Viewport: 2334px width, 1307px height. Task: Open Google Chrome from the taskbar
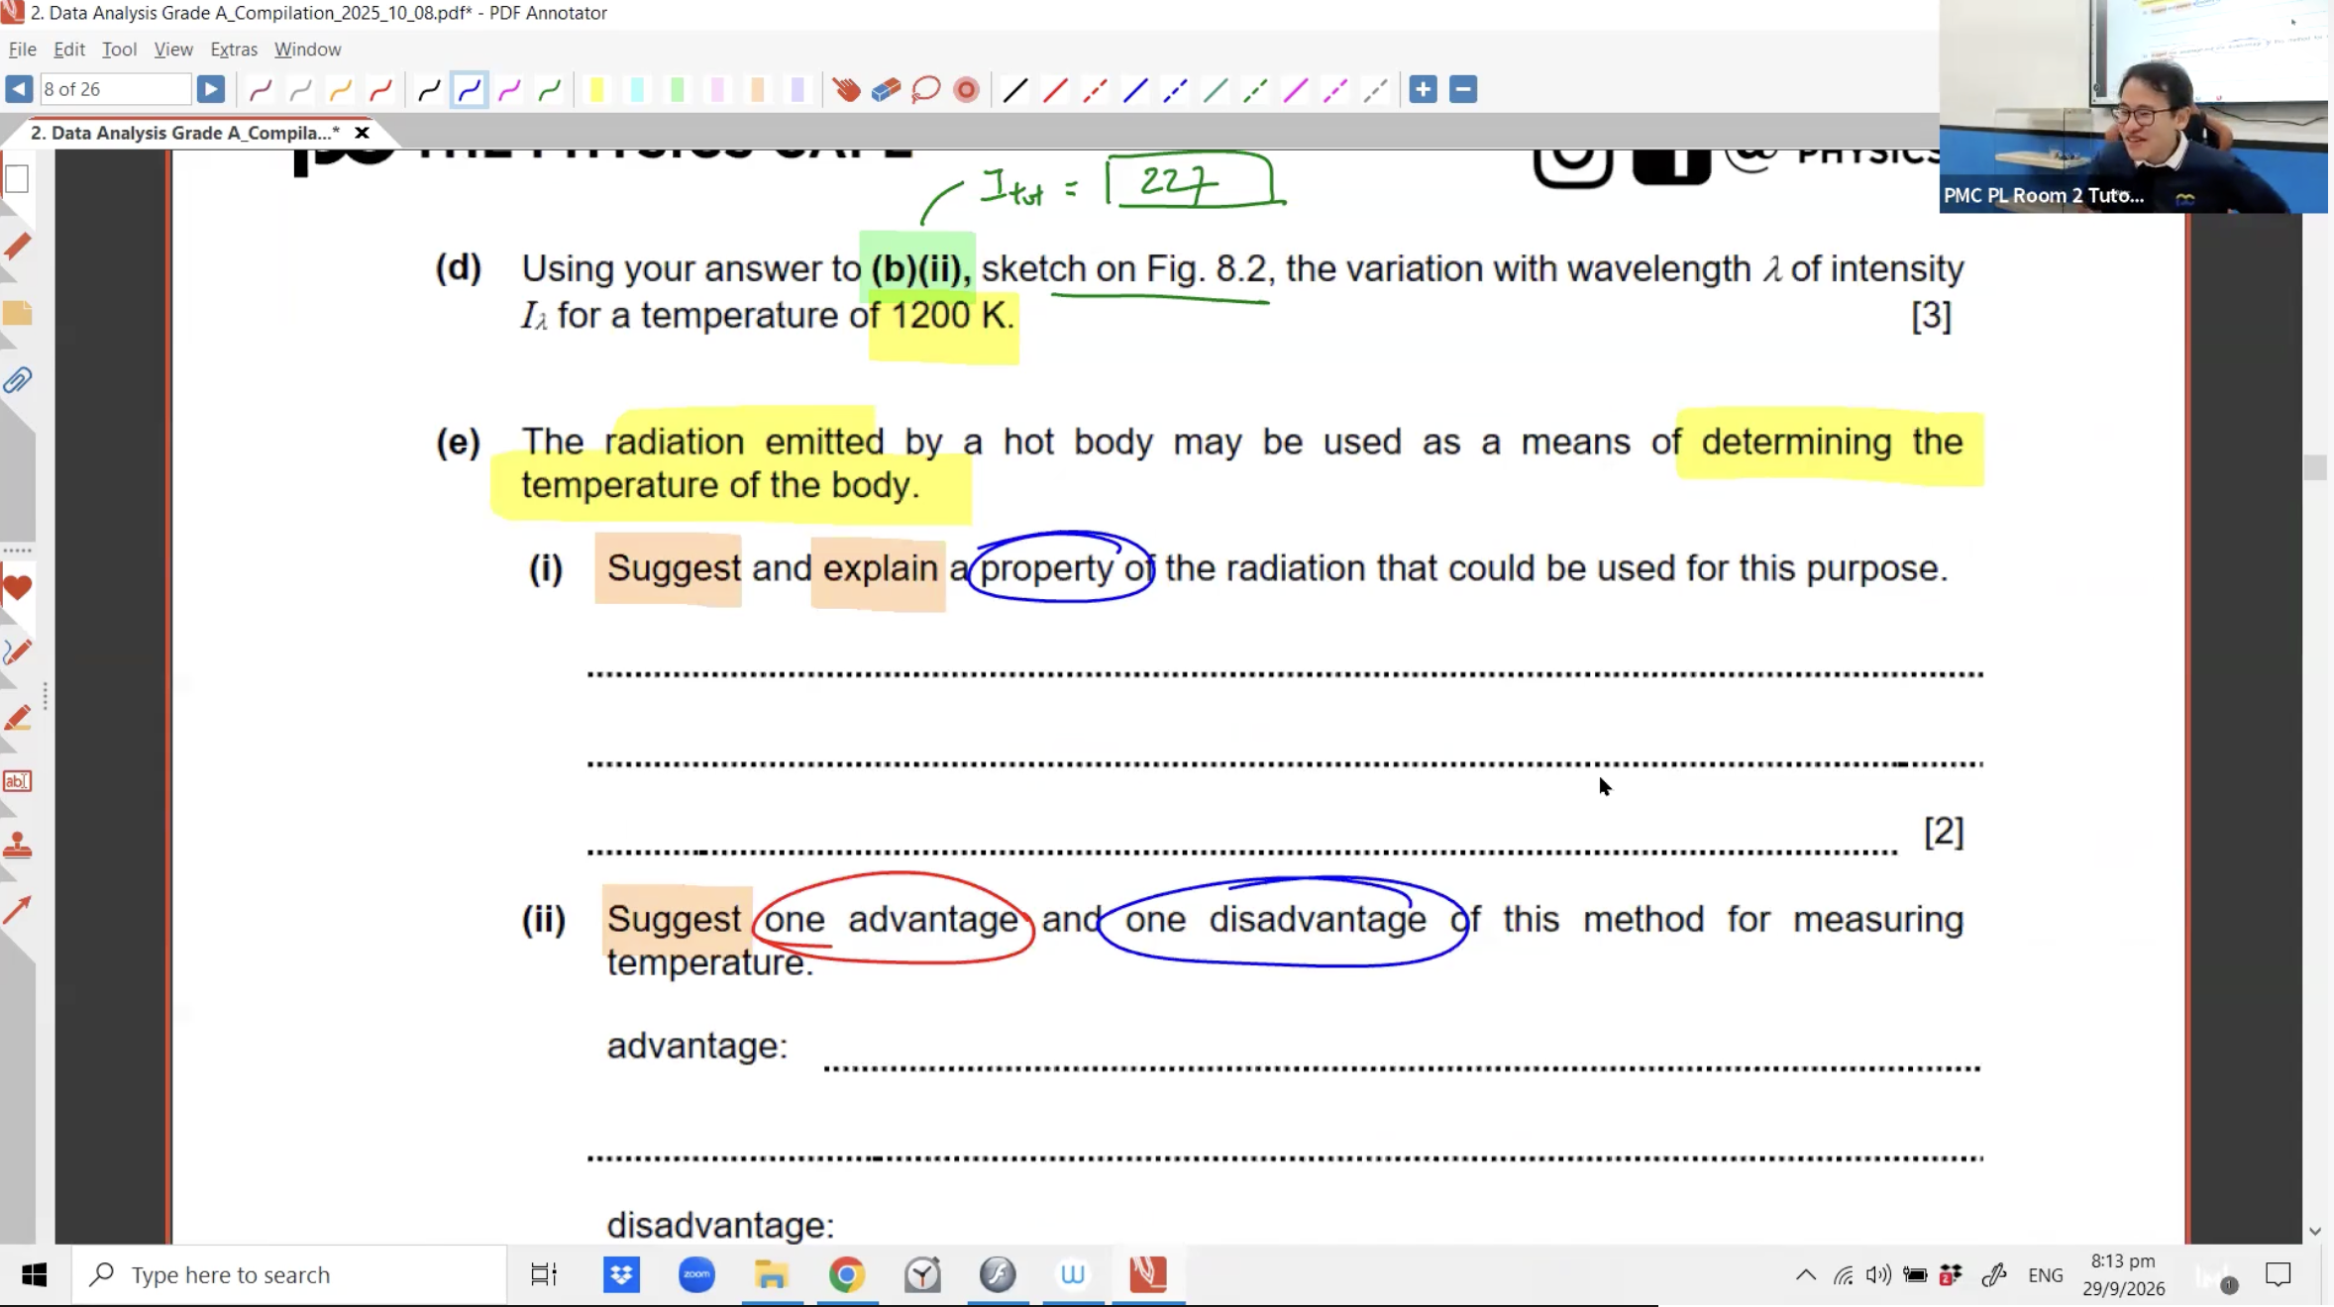pyautogui.click(x=847, y=1274)
